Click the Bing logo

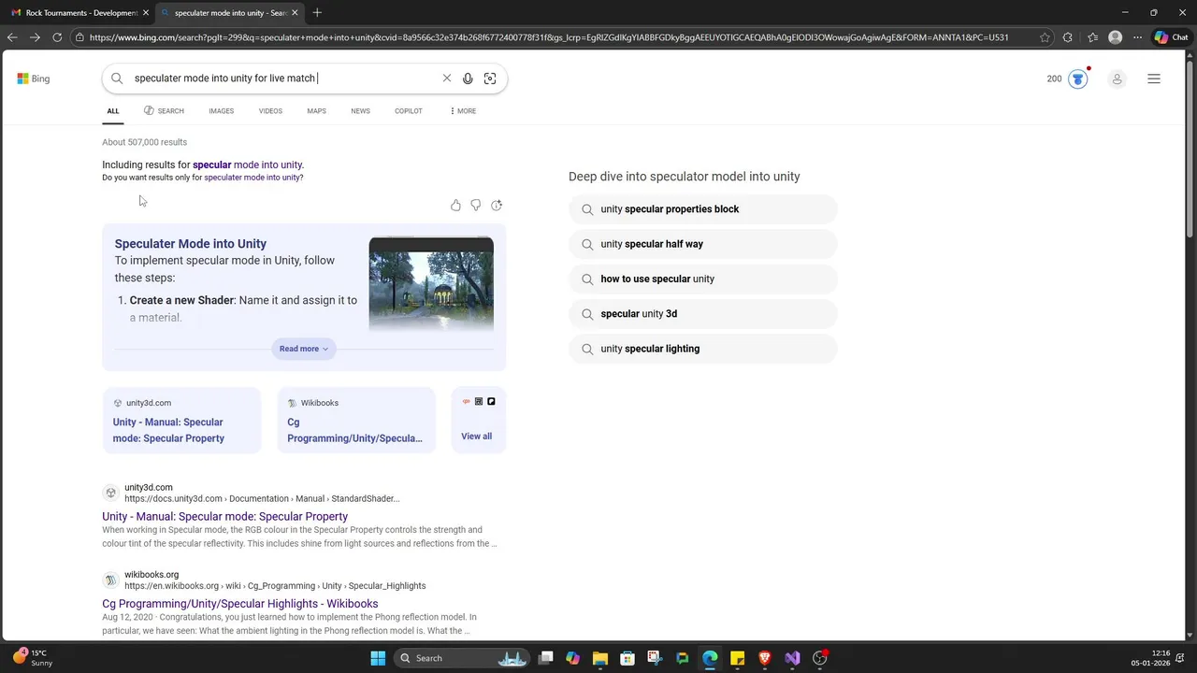click(x=34, y=79)
